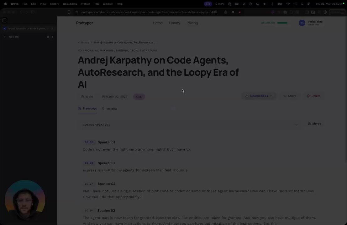
Task: Share this transcript
Action: tap(290, 96)
